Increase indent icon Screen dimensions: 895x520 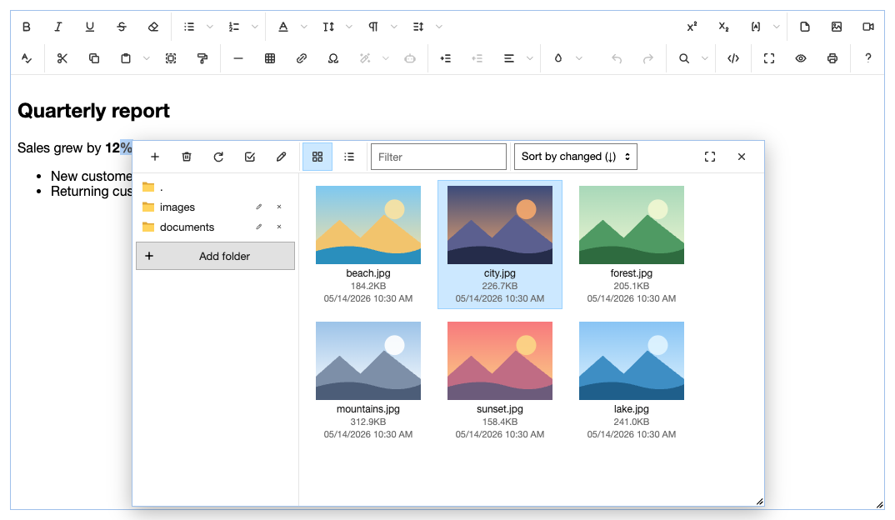[445, 58]
